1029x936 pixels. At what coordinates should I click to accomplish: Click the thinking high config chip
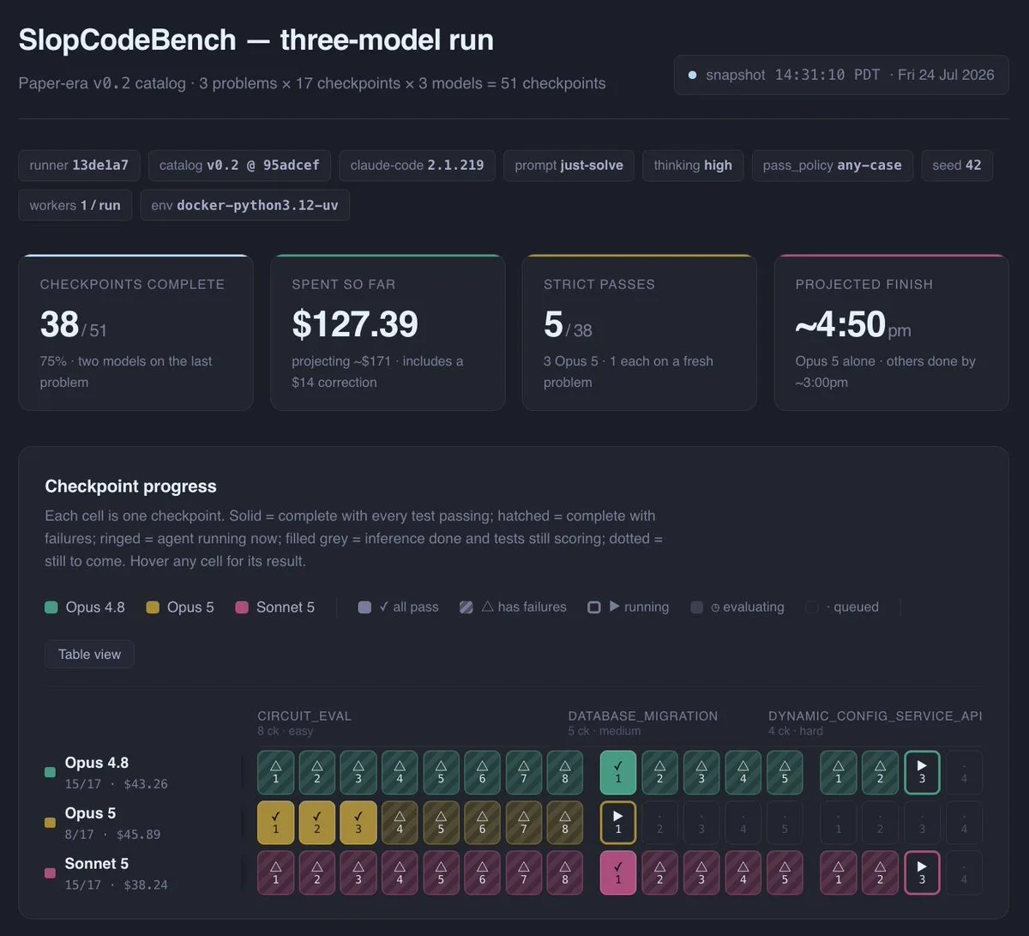pos(693,166)
